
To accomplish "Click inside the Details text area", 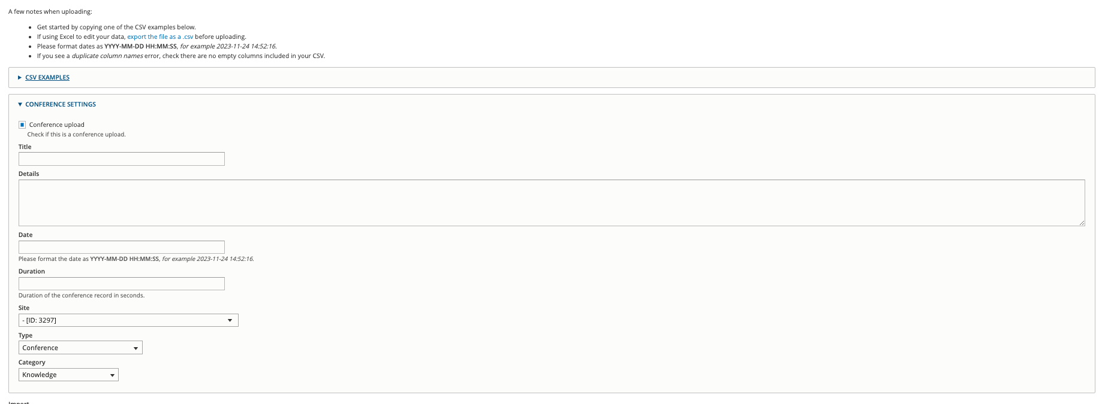I will (552, 203).
